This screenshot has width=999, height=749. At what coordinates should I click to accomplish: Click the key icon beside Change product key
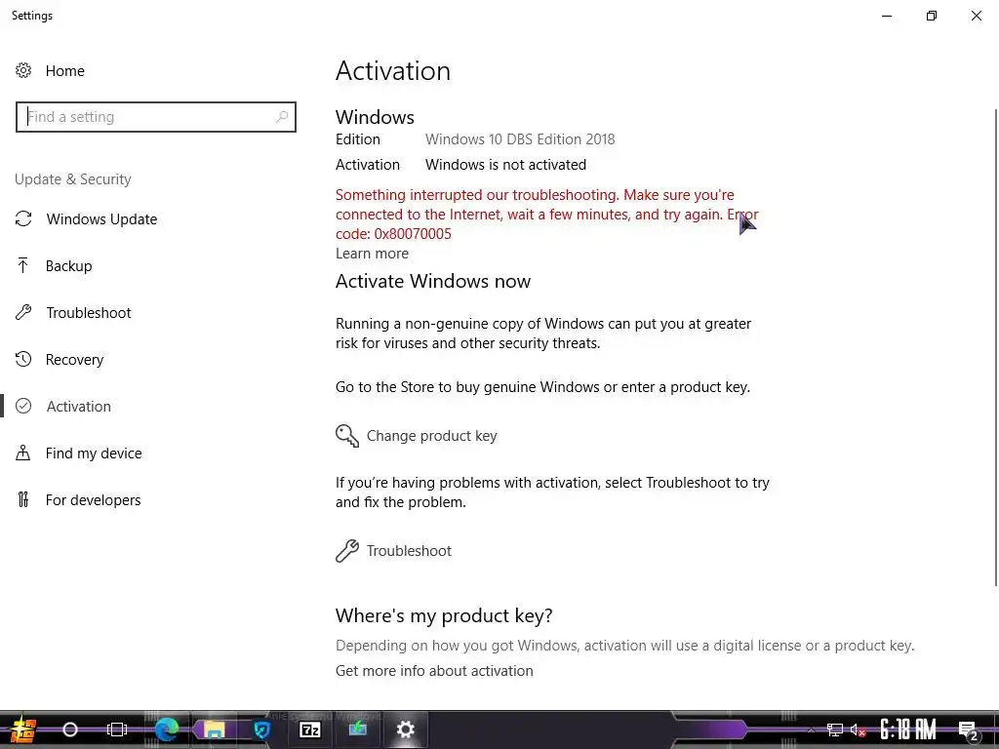[x=347, y=436]
